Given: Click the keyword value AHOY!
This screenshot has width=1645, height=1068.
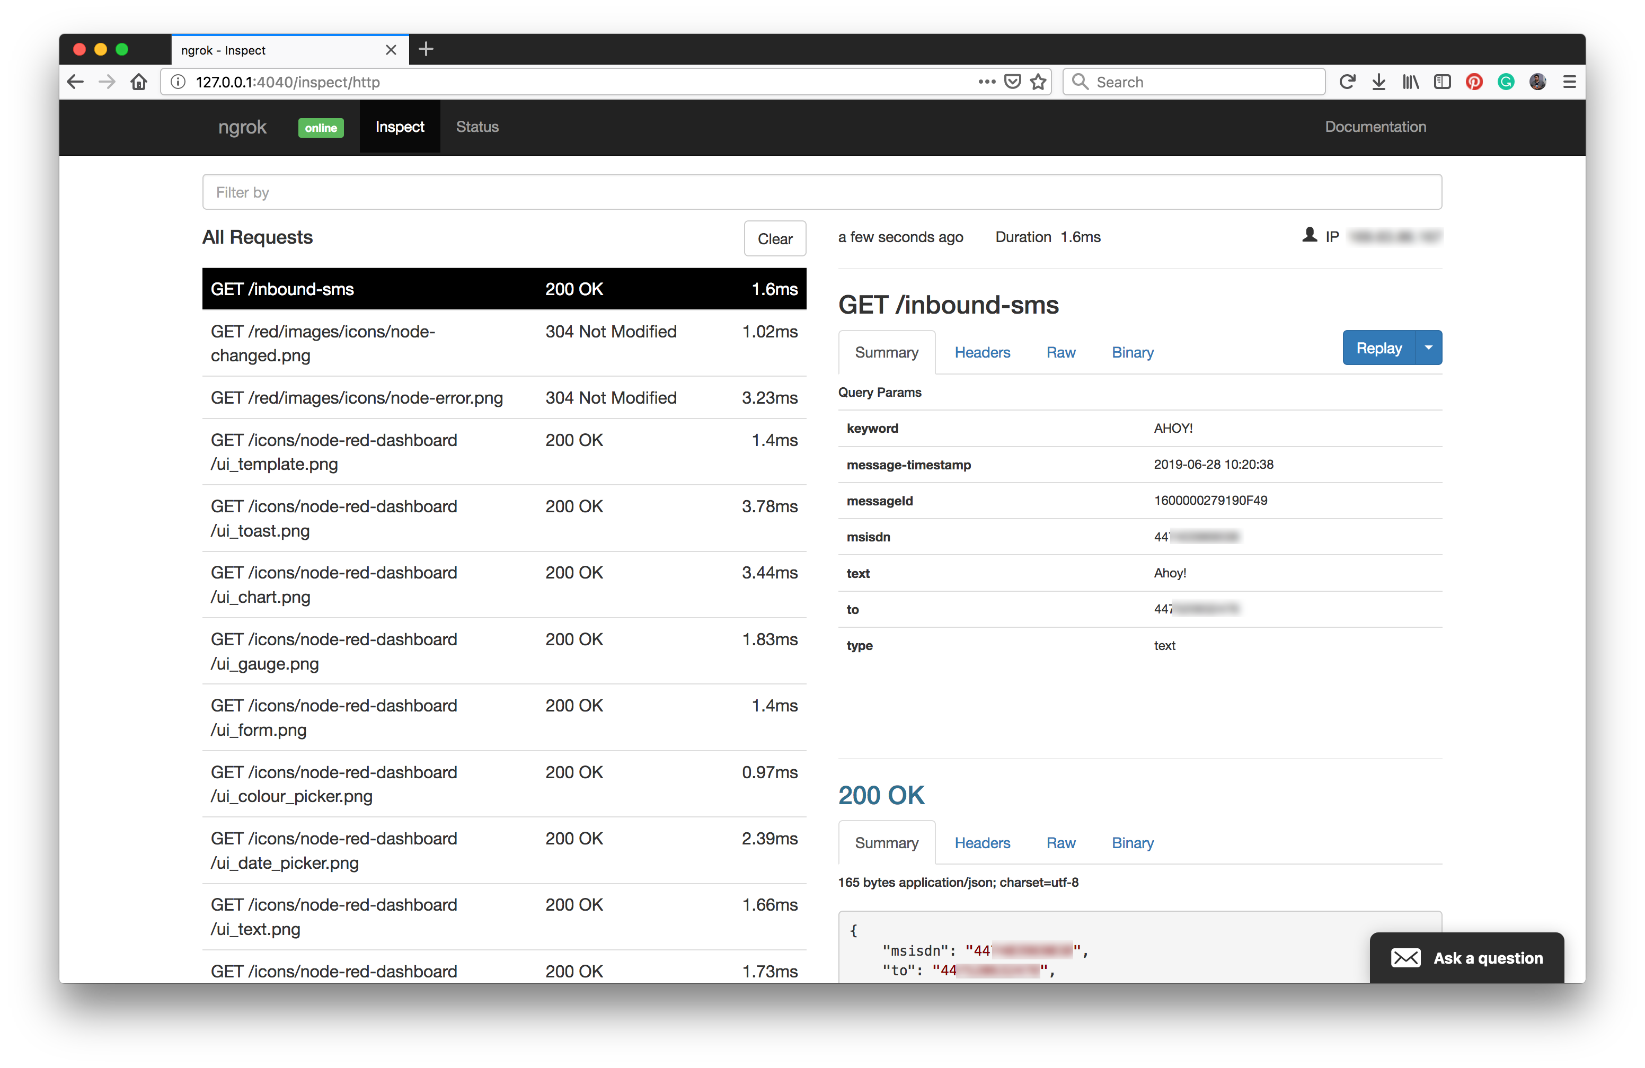Looking at the screenshot, I should [1173, 428].
